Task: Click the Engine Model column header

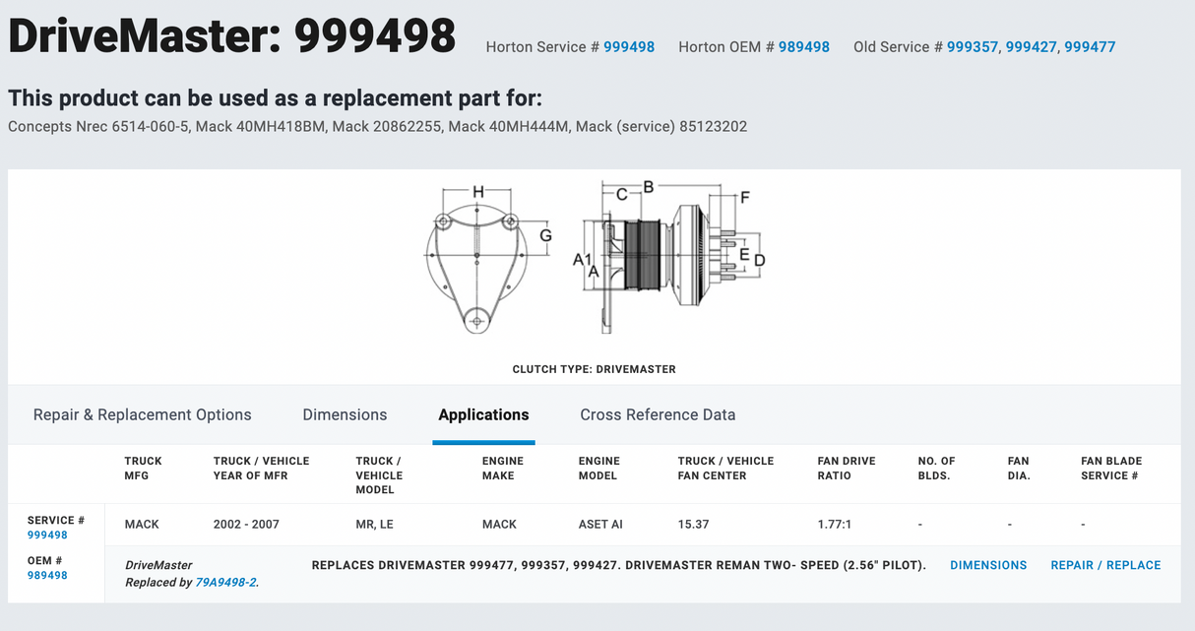Action: coord(598,468)
